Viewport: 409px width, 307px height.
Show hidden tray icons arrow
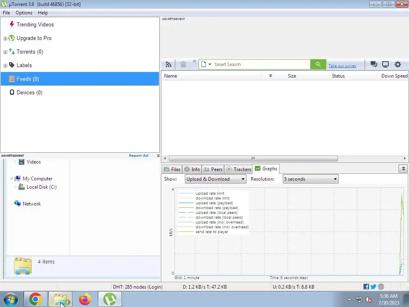click(x=349, y=299)
